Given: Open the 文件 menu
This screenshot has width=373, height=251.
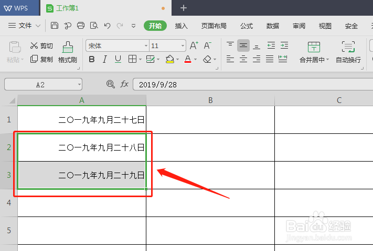Looking at the screenshot, I should [x=24, y=26].
